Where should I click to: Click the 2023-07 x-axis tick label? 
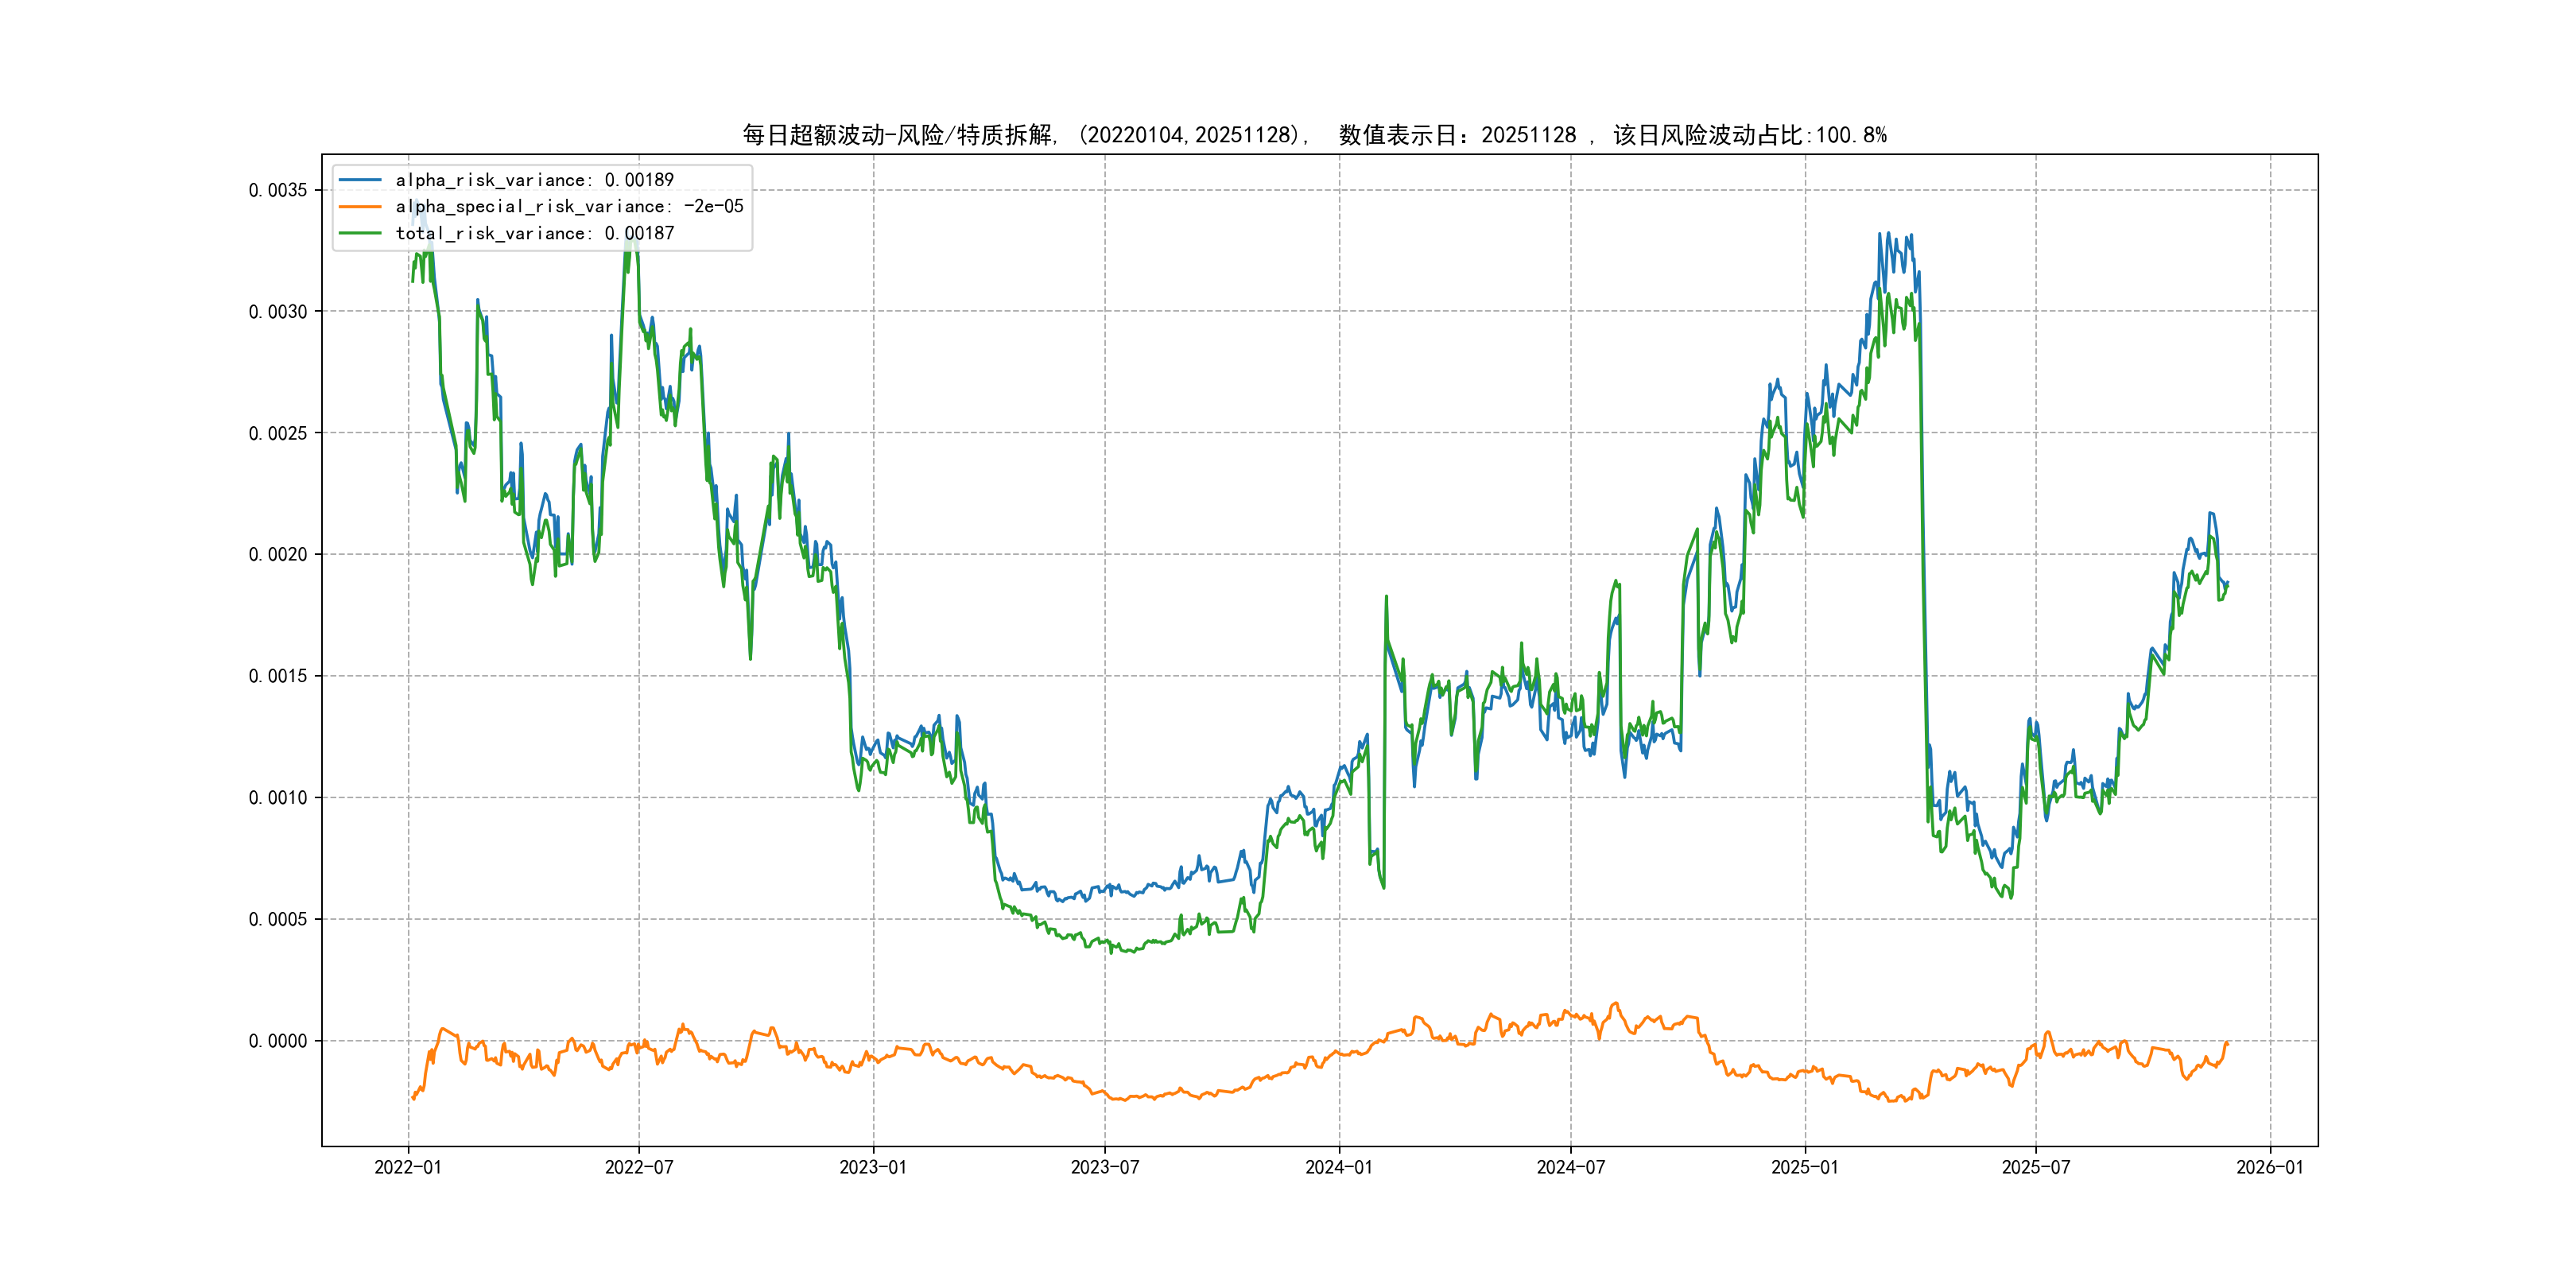(x=1105, y=1167)
